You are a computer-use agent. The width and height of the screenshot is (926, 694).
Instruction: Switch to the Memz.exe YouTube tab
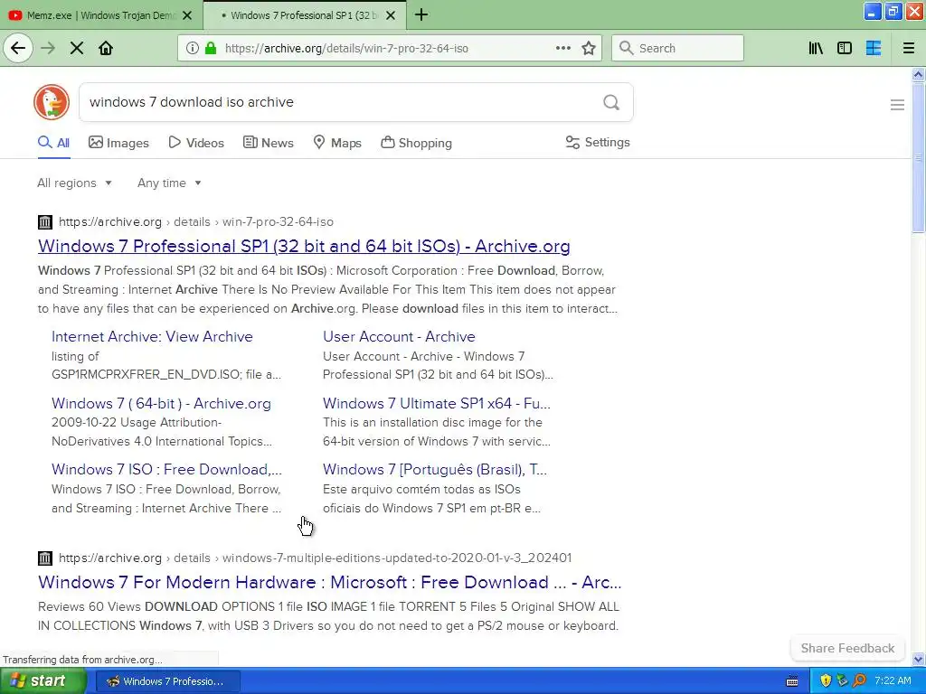click(x=100, y=15)
